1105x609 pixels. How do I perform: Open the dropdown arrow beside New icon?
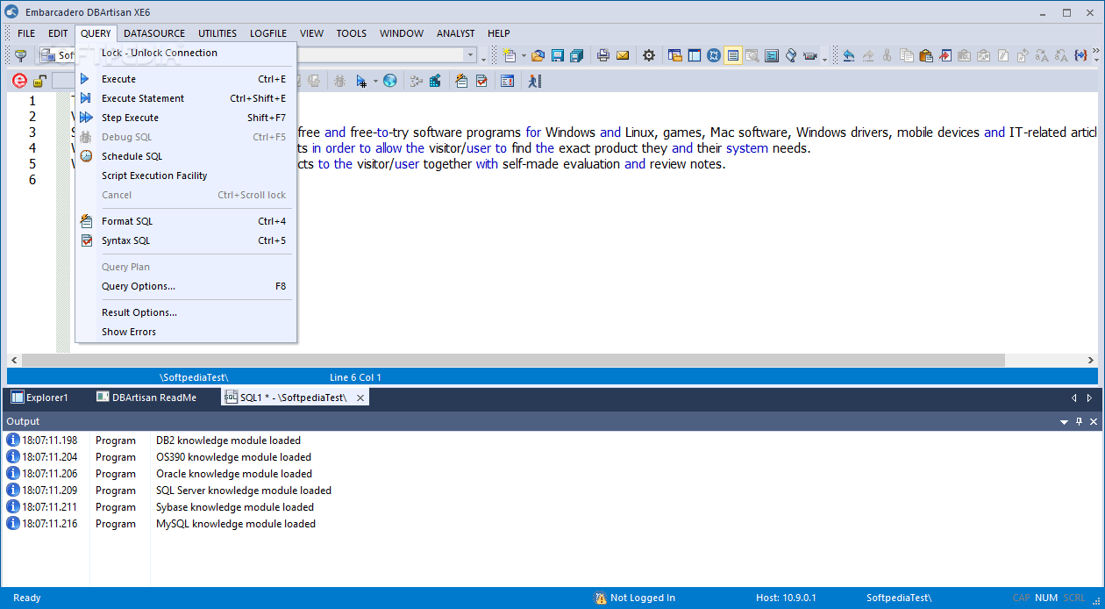coord(524,55)
